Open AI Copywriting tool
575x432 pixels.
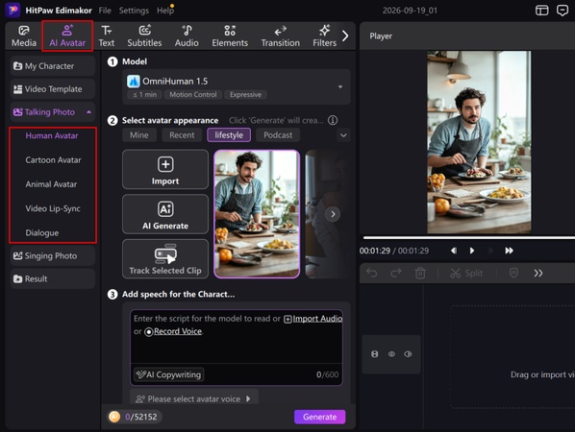[168, 374]
